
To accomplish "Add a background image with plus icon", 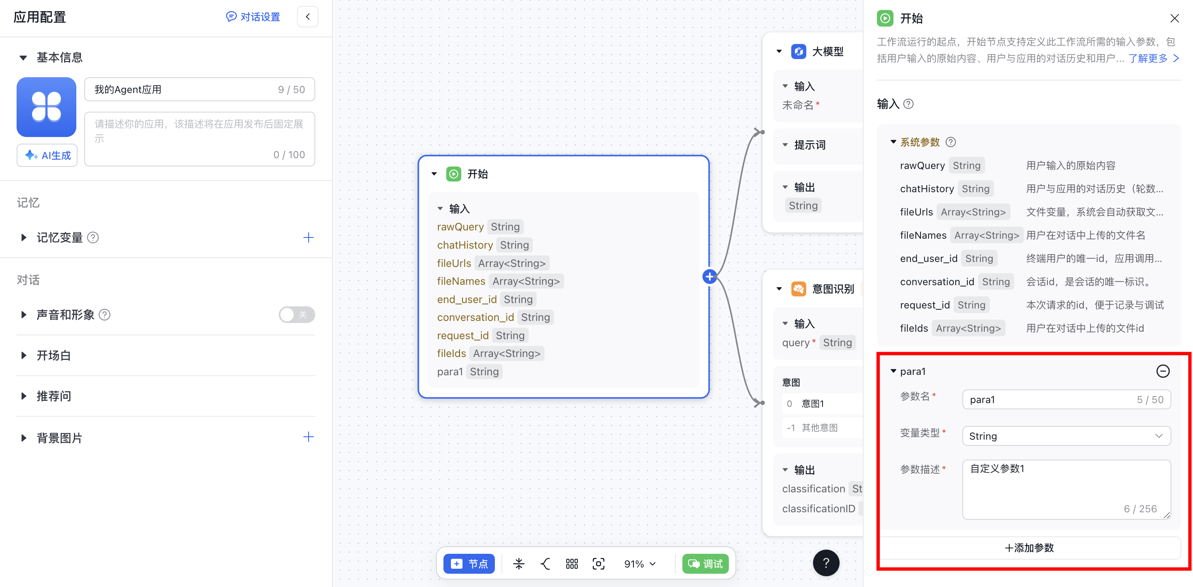I will pyautogui.click(x=309, y=437).
